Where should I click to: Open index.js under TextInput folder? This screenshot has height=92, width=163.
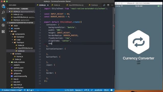tap(21, 45)
